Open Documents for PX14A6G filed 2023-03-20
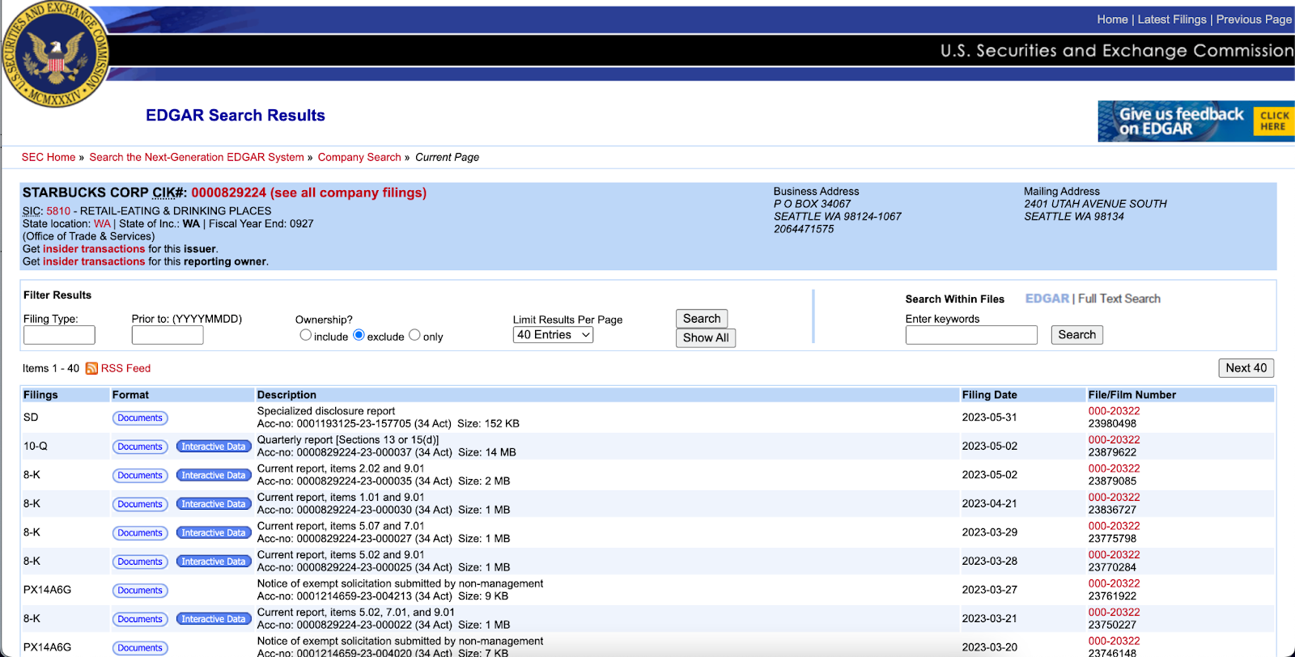The width and height of the screenshot is (1295, 657). (x=140, y=648)
